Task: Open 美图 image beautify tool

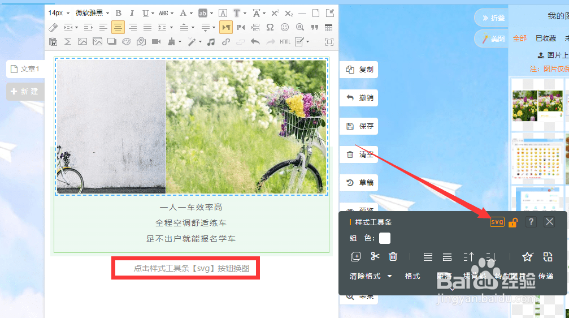Action: (492, 38)
